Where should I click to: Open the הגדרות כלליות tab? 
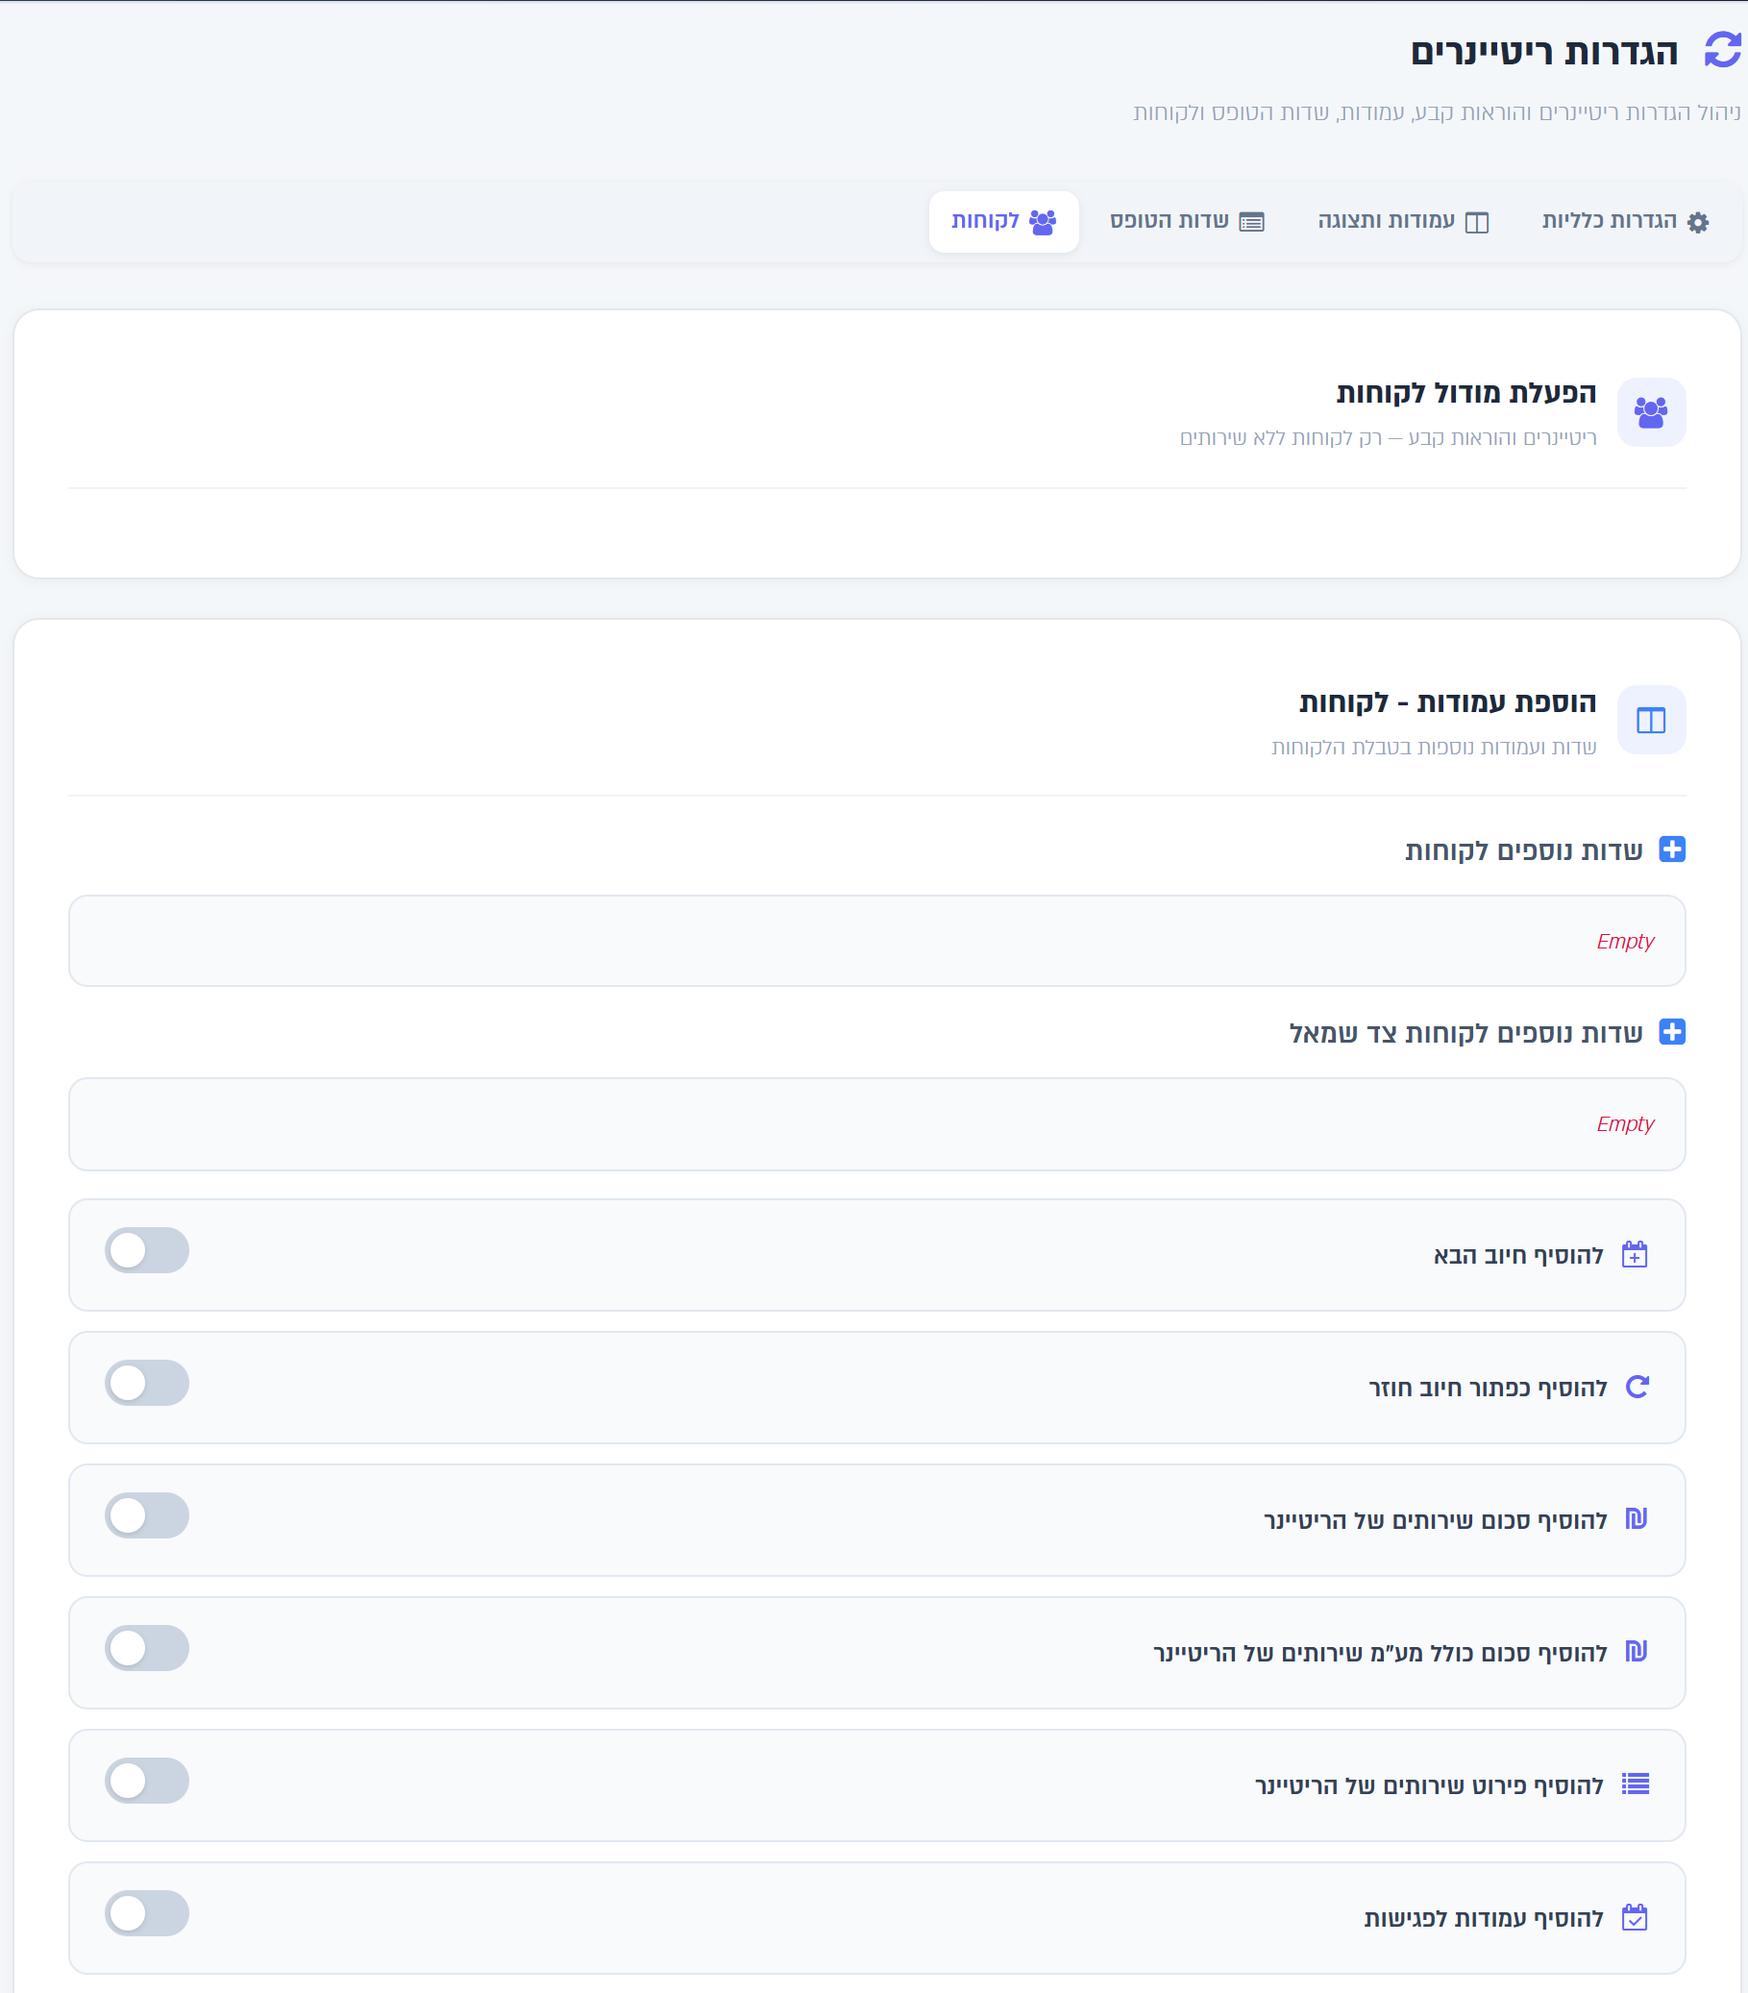pos(1625,222)
